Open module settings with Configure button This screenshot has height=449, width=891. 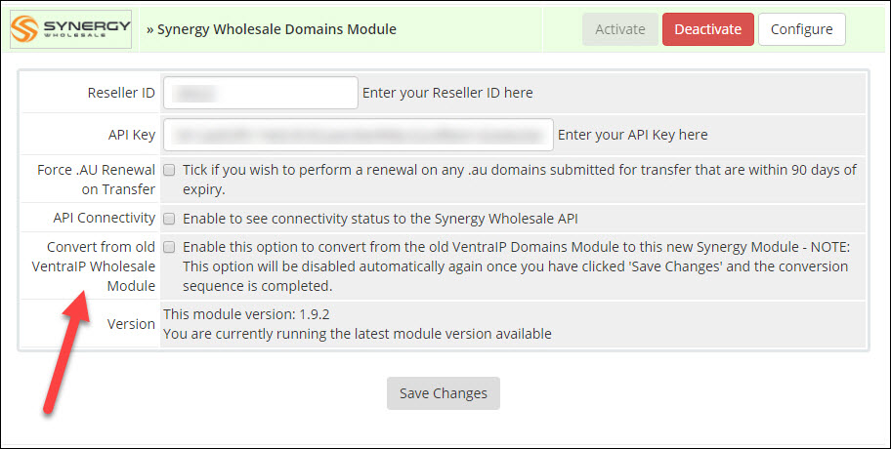(801, 29)
